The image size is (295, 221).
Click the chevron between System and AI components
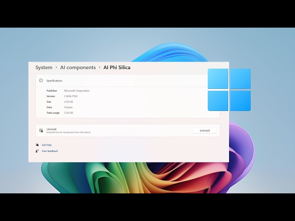[56, 67]
